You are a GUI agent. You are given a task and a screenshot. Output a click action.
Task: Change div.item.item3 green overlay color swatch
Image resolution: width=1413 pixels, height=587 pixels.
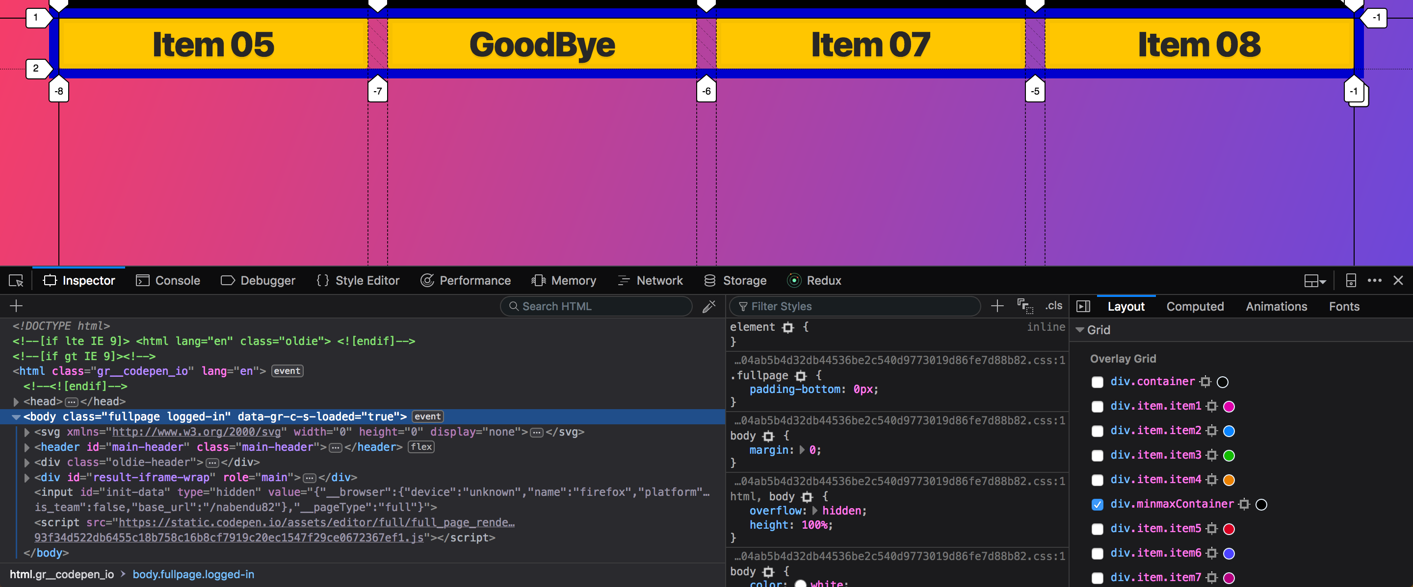1229,455
